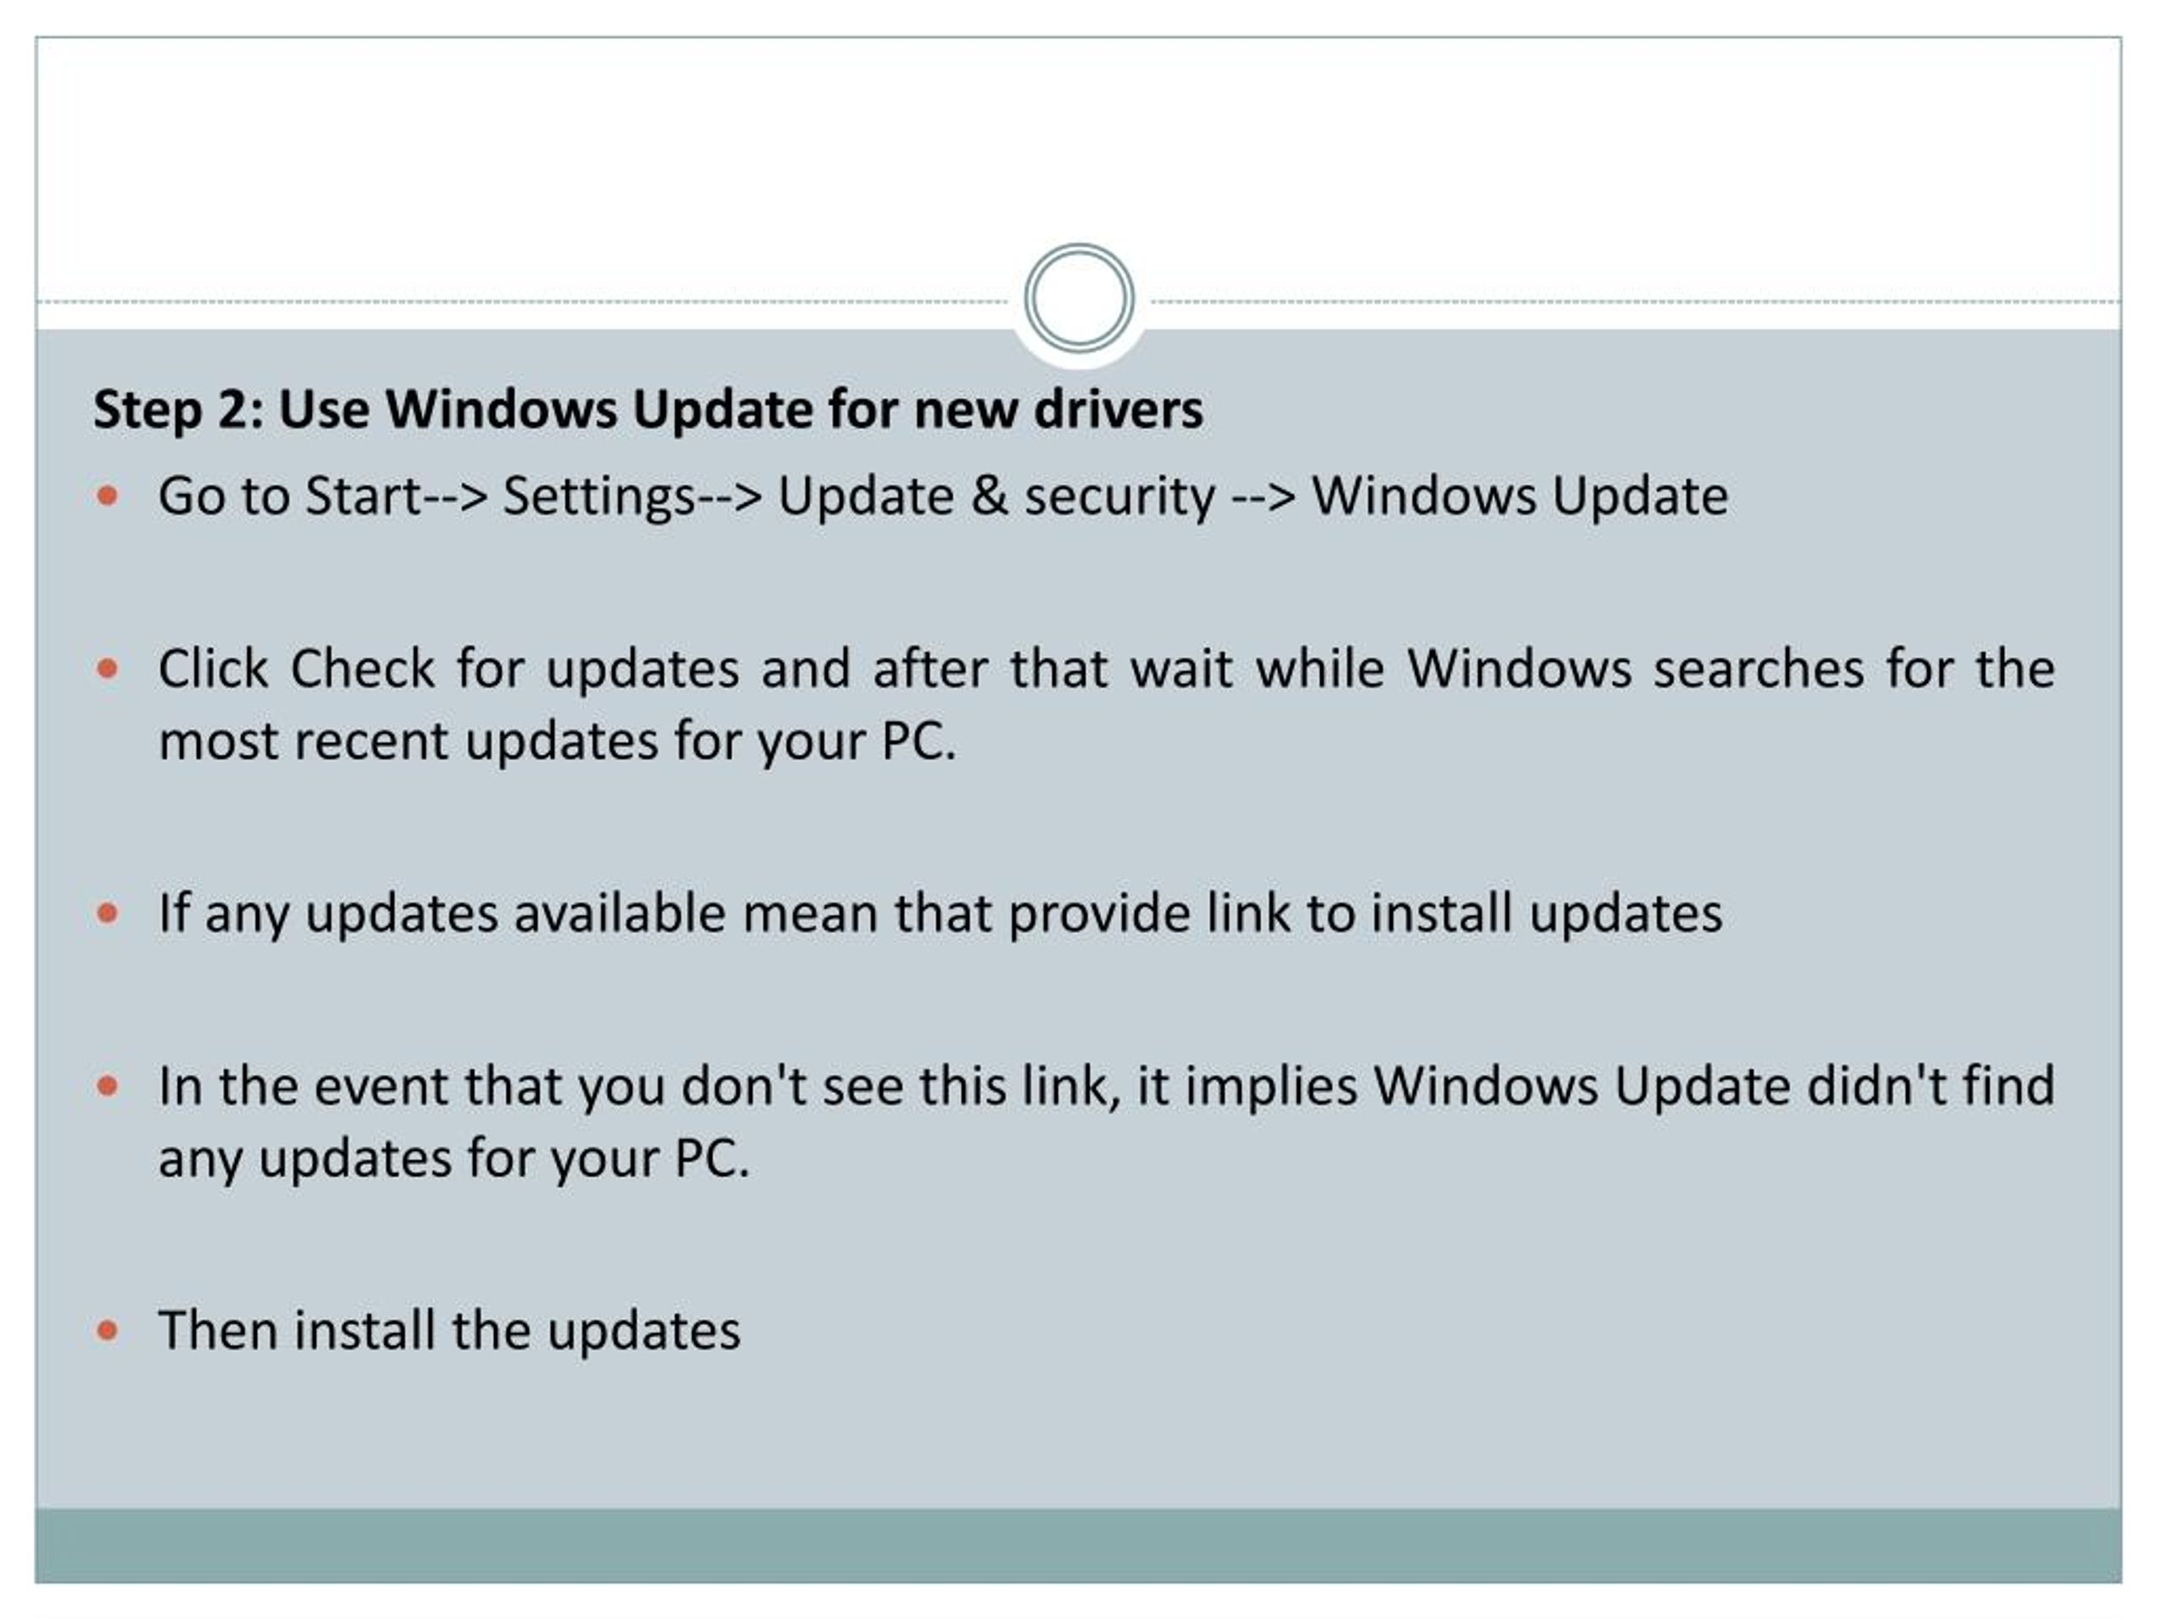Select the orange bullet beside 'Go to Start'
This screenshot has height=1619, width=2158.
tap(107, 496)
